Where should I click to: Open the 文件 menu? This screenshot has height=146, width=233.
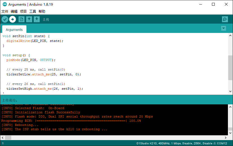5,12
